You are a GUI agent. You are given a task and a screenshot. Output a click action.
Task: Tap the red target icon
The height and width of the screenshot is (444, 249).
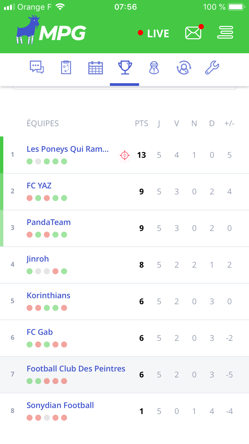point(124,155)
